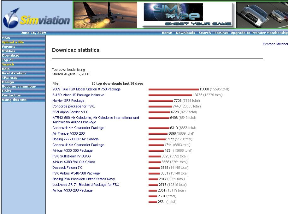Click the racing car banner image
This screenshot has height=214, width=288.
(x=262, y=15)
